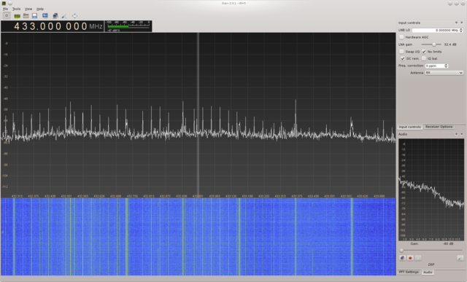
Task: Click the LNA gain slider
Action: 431,44
